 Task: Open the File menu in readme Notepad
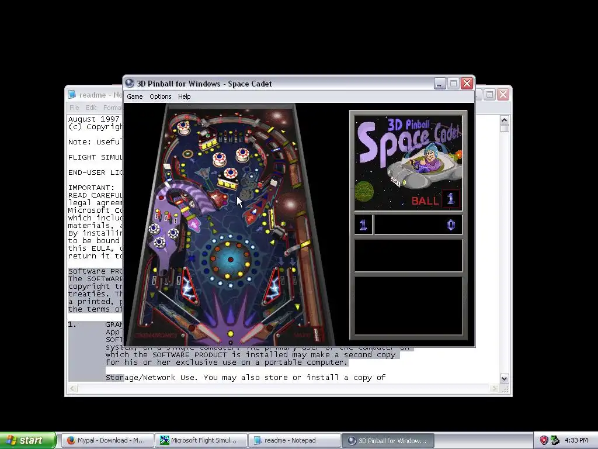[74, 108]
